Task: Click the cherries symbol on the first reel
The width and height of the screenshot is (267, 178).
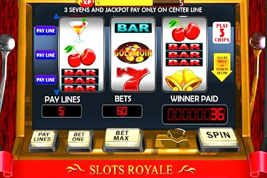Action: (80, 56)
